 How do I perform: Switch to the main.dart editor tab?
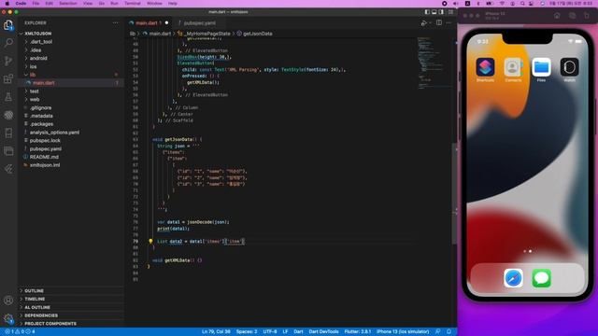(x=149, y=22)
